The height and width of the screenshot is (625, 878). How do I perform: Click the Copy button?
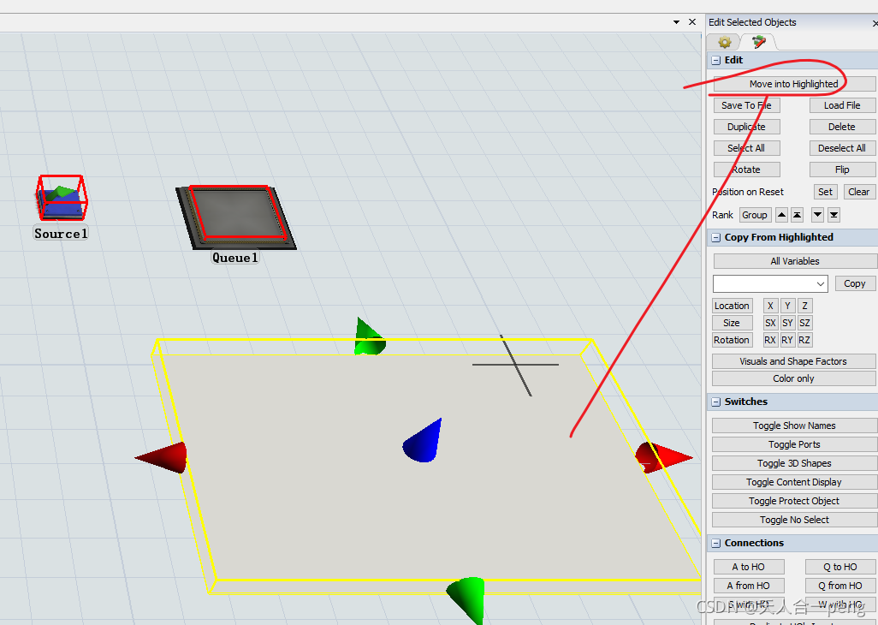855,283
